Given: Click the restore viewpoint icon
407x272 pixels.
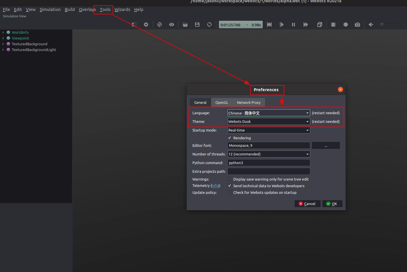Looking at the screenshot, I should click(x=160, y=25).
